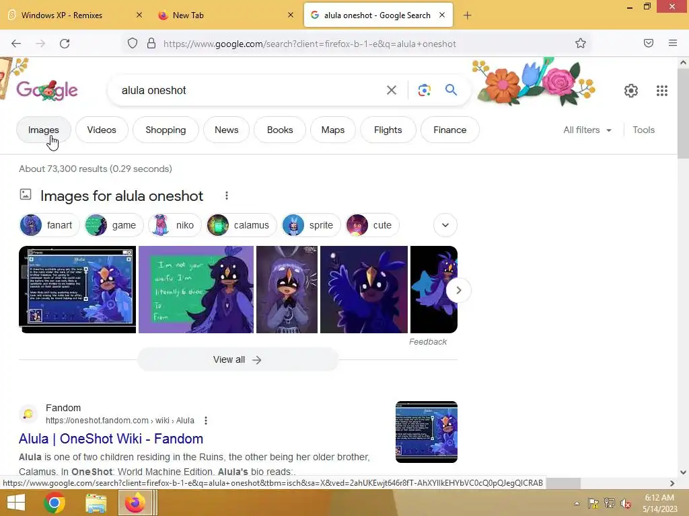Viewport: 689px width, 516px height.
Task: Expand more image chips with chevron
Action: click(x=445, y=225)
